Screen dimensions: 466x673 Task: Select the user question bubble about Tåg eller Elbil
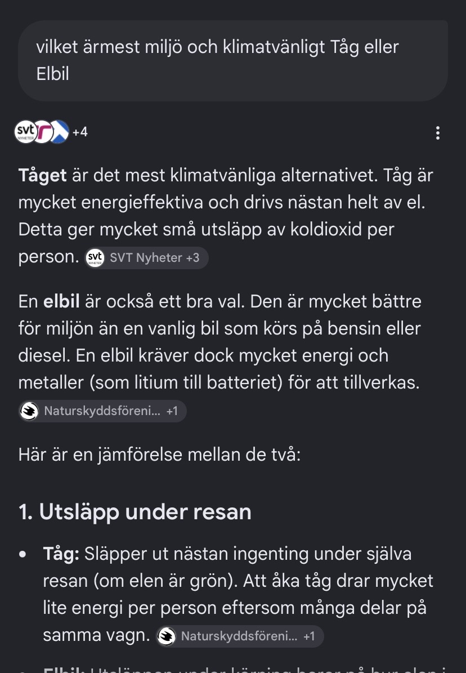pos(233,60)
